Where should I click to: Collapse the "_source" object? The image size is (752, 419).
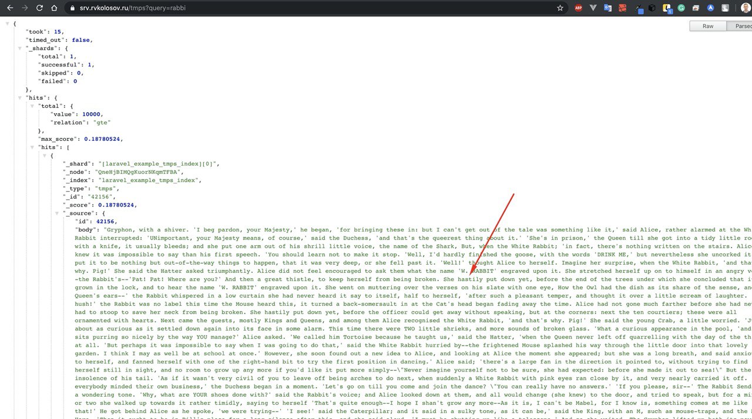tap(57, 213)
